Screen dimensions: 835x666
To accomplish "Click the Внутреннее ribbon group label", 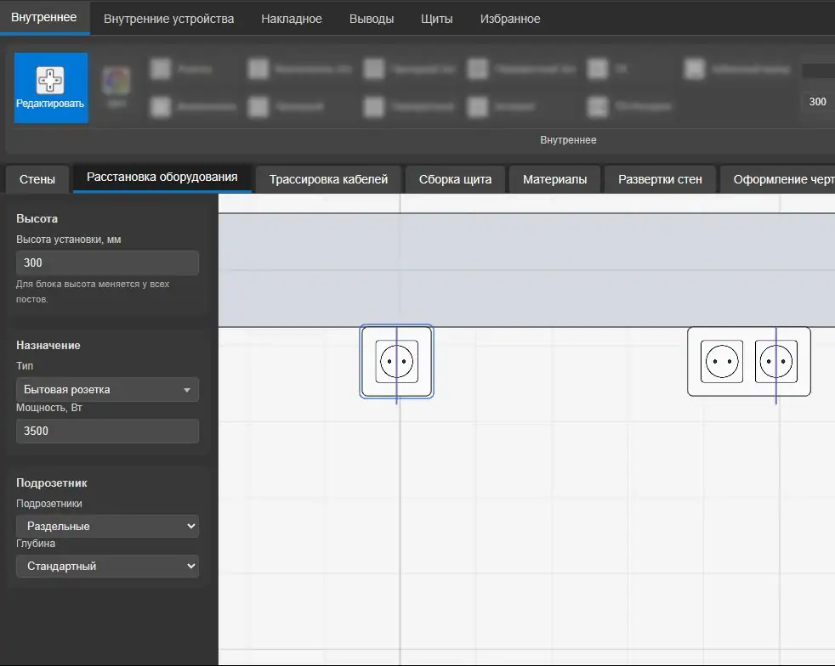I will click(x=568, y=140).
